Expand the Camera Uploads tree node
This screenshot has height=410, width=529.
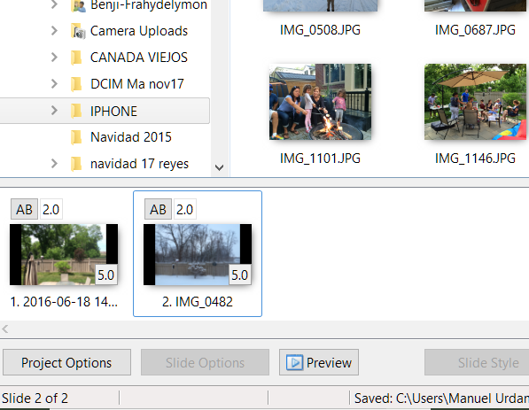(x=54, y=31)
